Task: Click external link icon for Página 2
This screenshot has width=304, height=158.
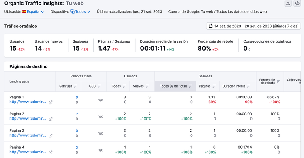Action: pos(50,119)
